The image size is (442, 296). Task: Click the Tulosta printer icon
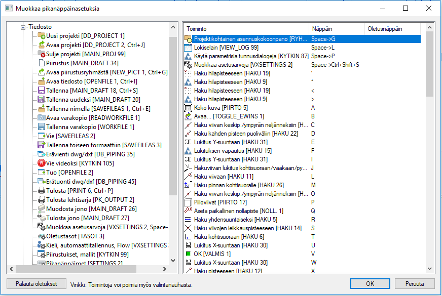tap(42, 191)
